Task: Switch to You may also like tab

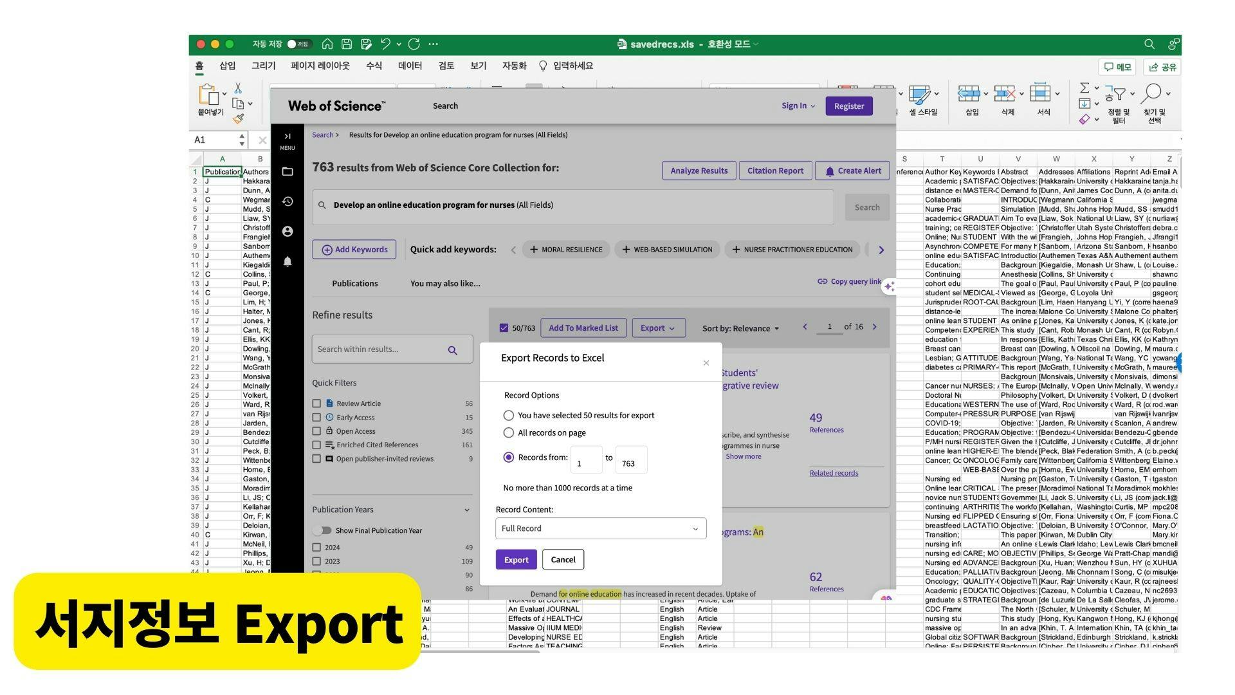Action: (x=445, y=283)
